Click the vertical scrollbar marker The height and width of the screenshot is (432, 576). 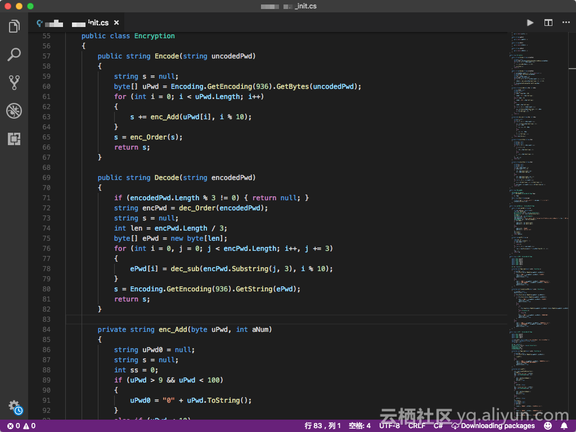point(572,68)
